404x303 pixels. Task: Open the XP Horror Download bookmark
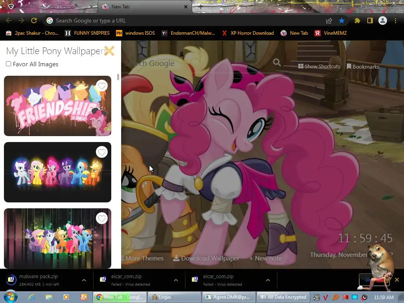(248, 33)
